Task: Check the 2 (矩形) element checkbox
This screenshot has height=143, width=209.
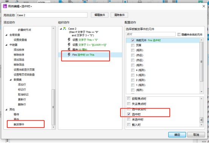Action: [133, 80]
